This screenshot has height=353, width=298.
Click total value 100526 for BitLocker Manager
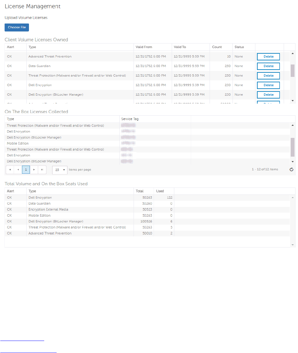pyautogui.click(x=146, y=221)
